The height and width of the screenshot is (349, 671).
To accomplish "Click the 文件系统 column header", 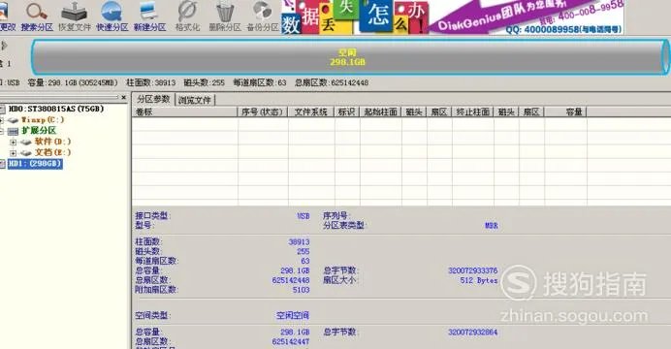I will point(310,112).
